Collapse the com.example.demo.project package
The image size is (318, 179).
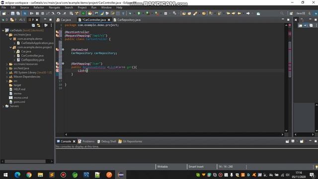[11, 47]
